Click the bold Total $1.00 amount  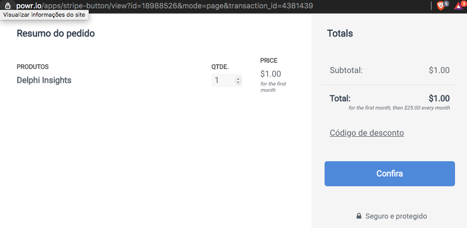pyautogui.click(x=439, y=99)
